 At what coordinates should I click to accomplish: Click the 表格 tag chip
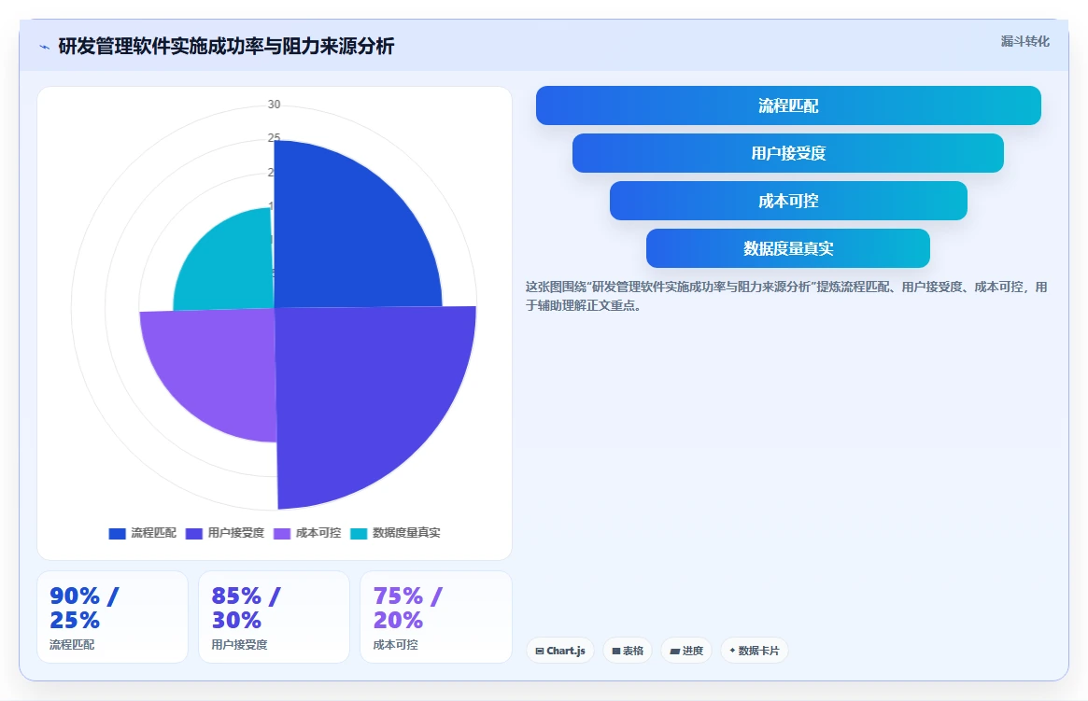click(x=628, y=651)
